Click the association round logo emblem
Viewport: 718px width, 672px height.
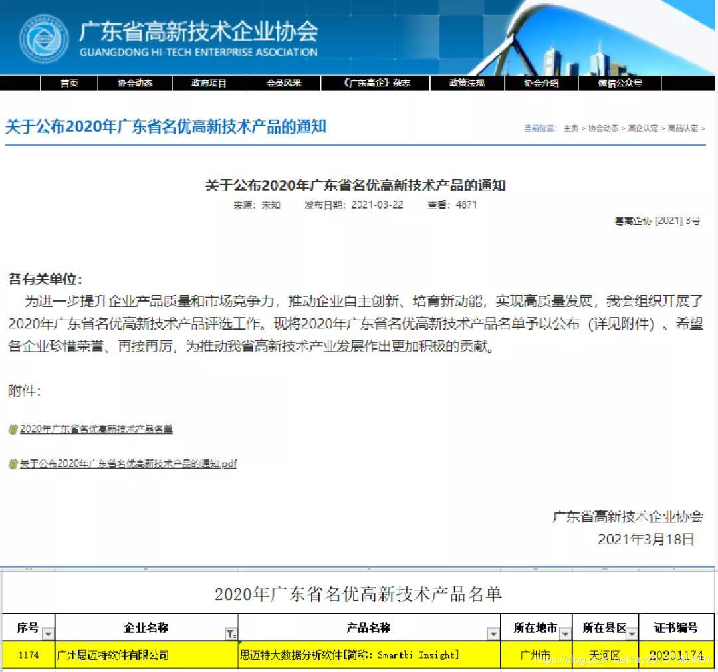(44, 39)
